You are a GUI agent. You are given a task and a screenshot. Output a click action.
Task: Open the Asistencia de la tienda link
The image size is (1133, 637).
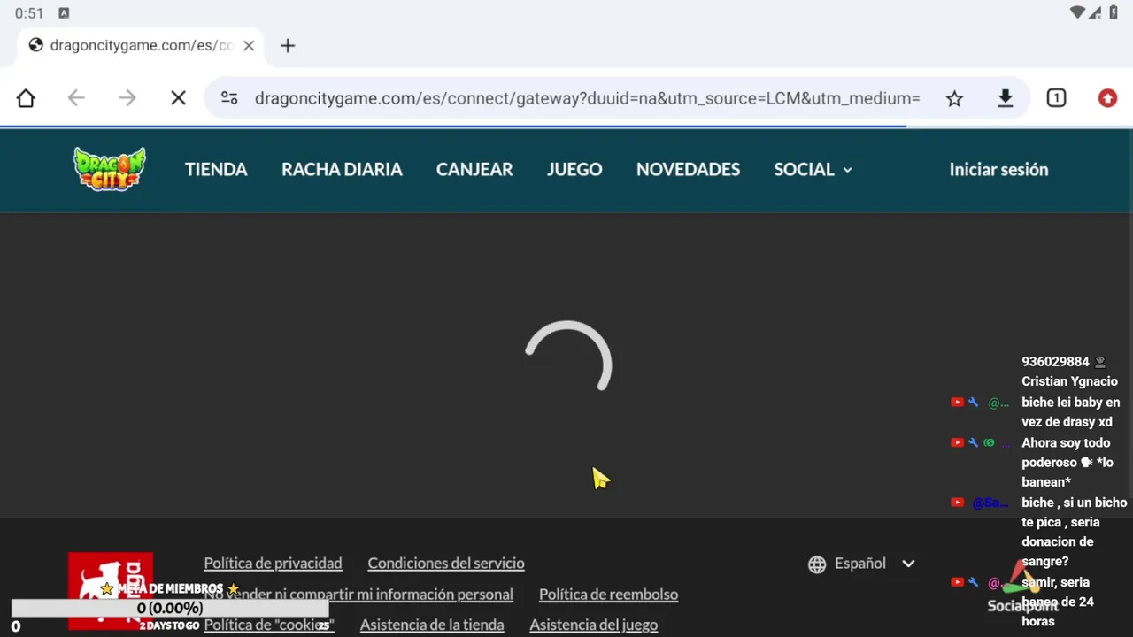(x=432, y=625)
